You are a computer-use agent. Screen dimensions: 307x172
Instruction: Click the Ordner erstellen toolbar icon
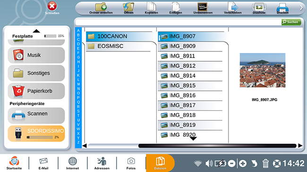[101, 8]
